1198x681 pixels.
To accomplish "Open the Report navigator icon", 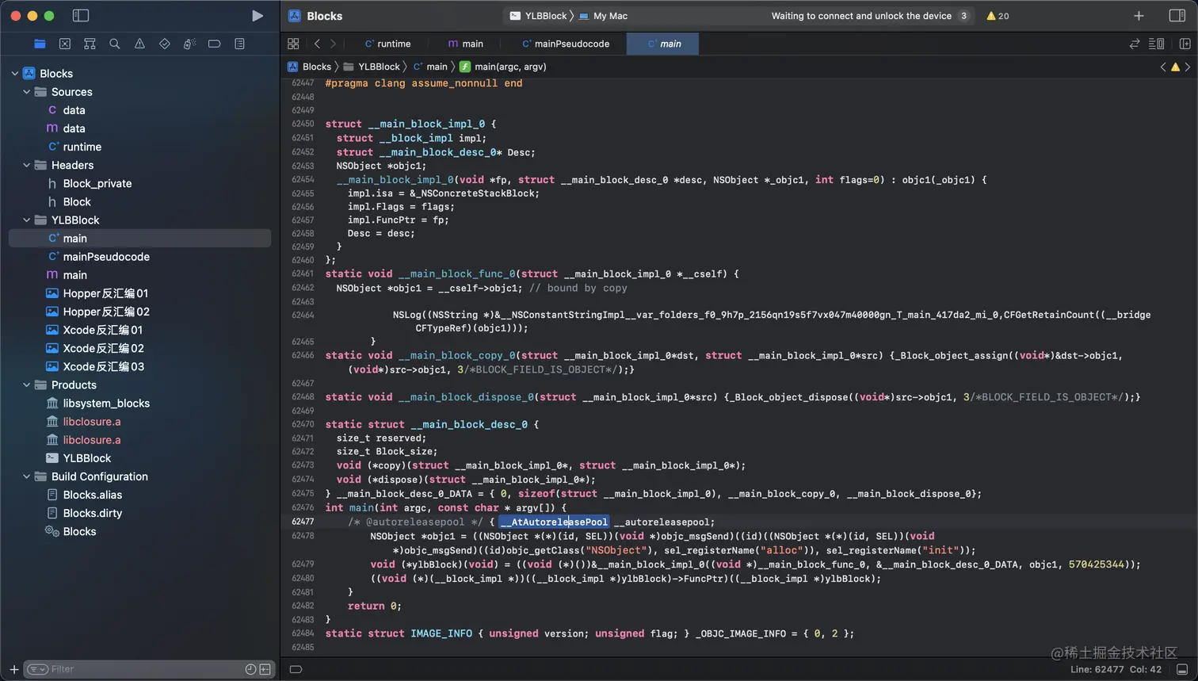I will pyautogui.click(x=239, y=44).
